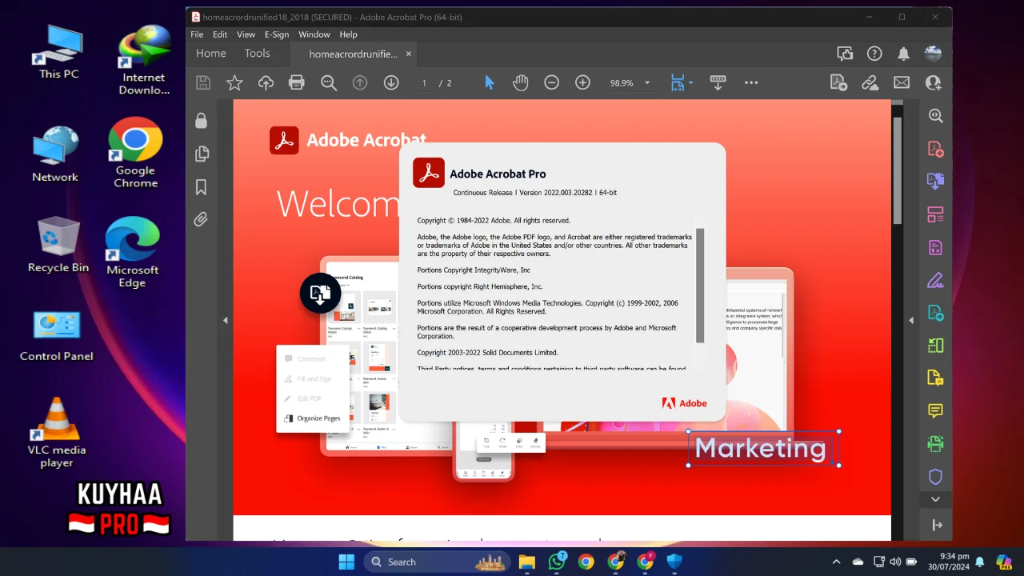This screenshot has height=576, width=1024.
Task: Click the document vertical scrollbar thumb
Action: (x=897, y=170)
